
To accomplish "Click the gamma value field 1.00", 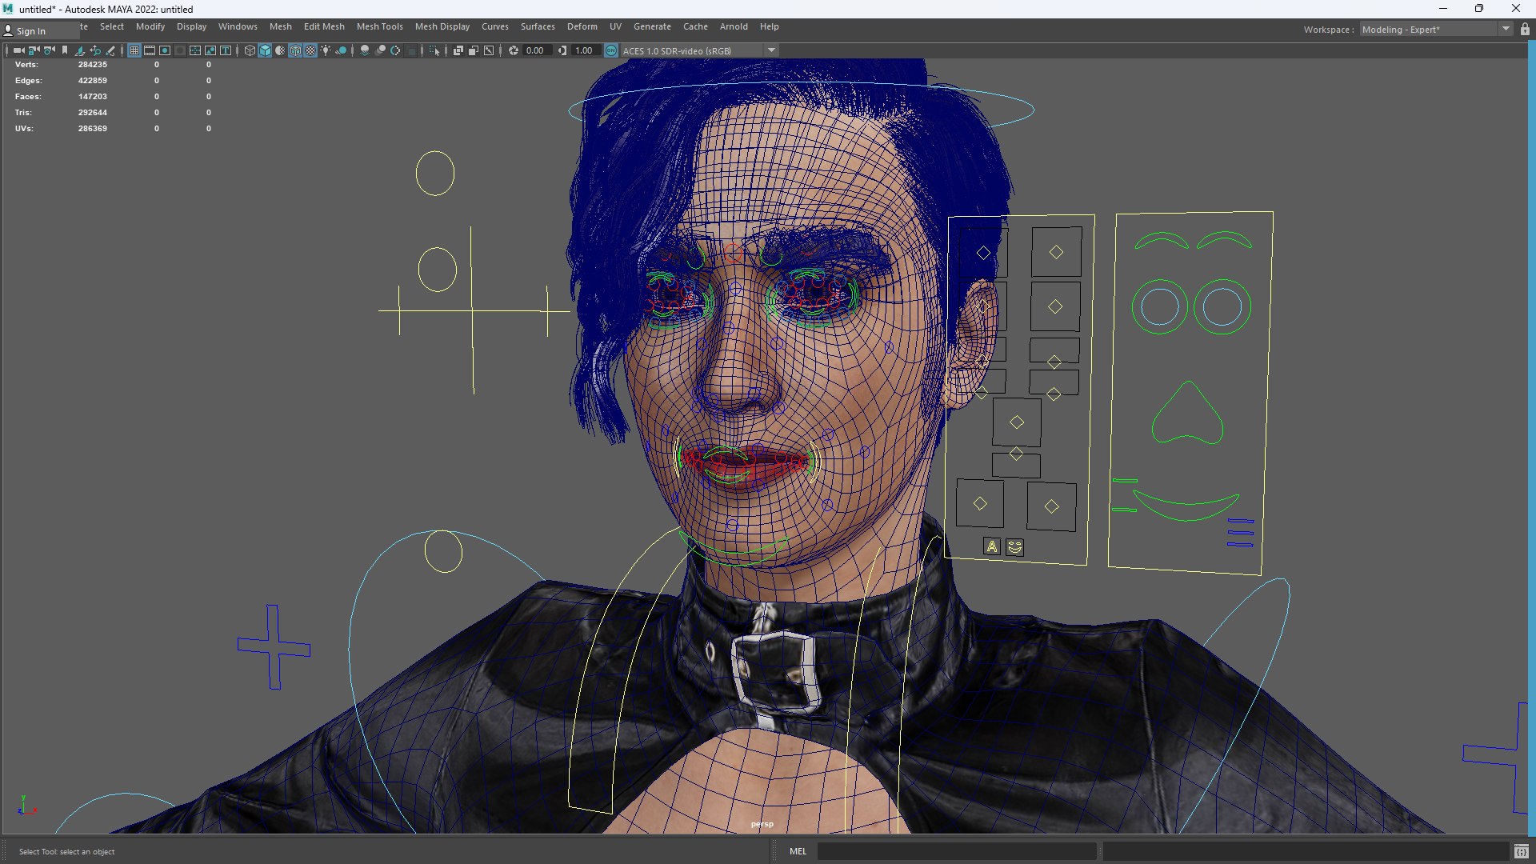I will click(584, 50).
